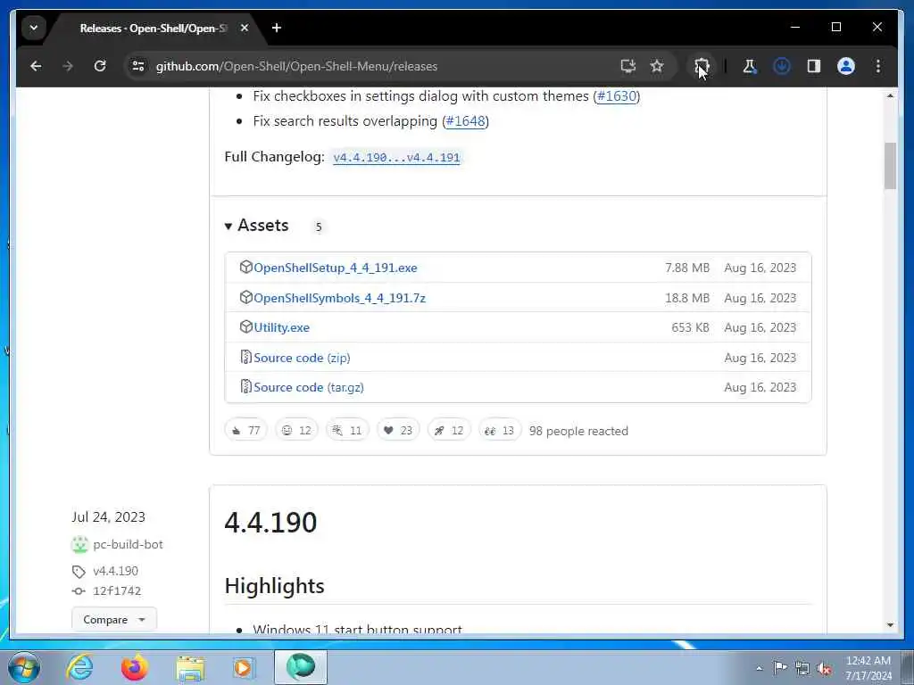Click package icon beside OpenShellSymbols 7z
914x685 pixels.
(x=246, y=297)
